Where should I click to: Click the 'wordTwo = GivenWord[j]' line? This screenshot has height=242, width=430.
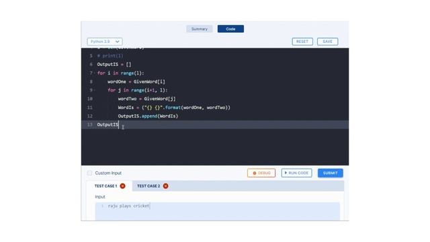(x=146, y=99)
